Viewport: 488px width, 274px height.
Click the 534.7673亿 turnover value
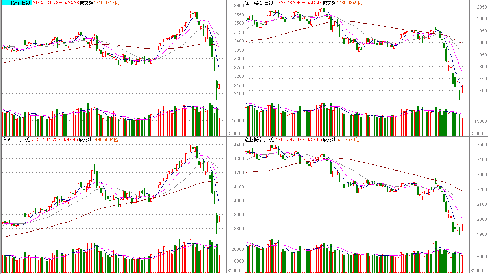[347, 139]
